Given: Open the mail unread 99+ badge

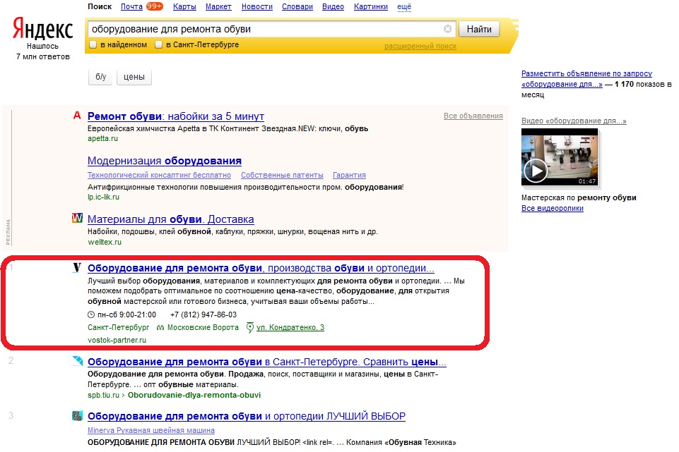Looking at the screenshot, I should (x=154, y=6).
